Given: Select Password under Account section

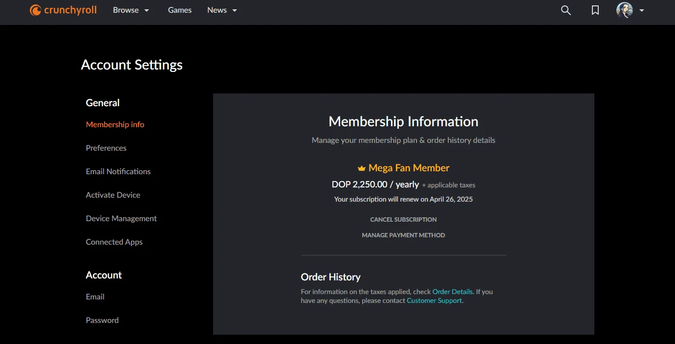Looking at the screenshot, I should (102, 320).
